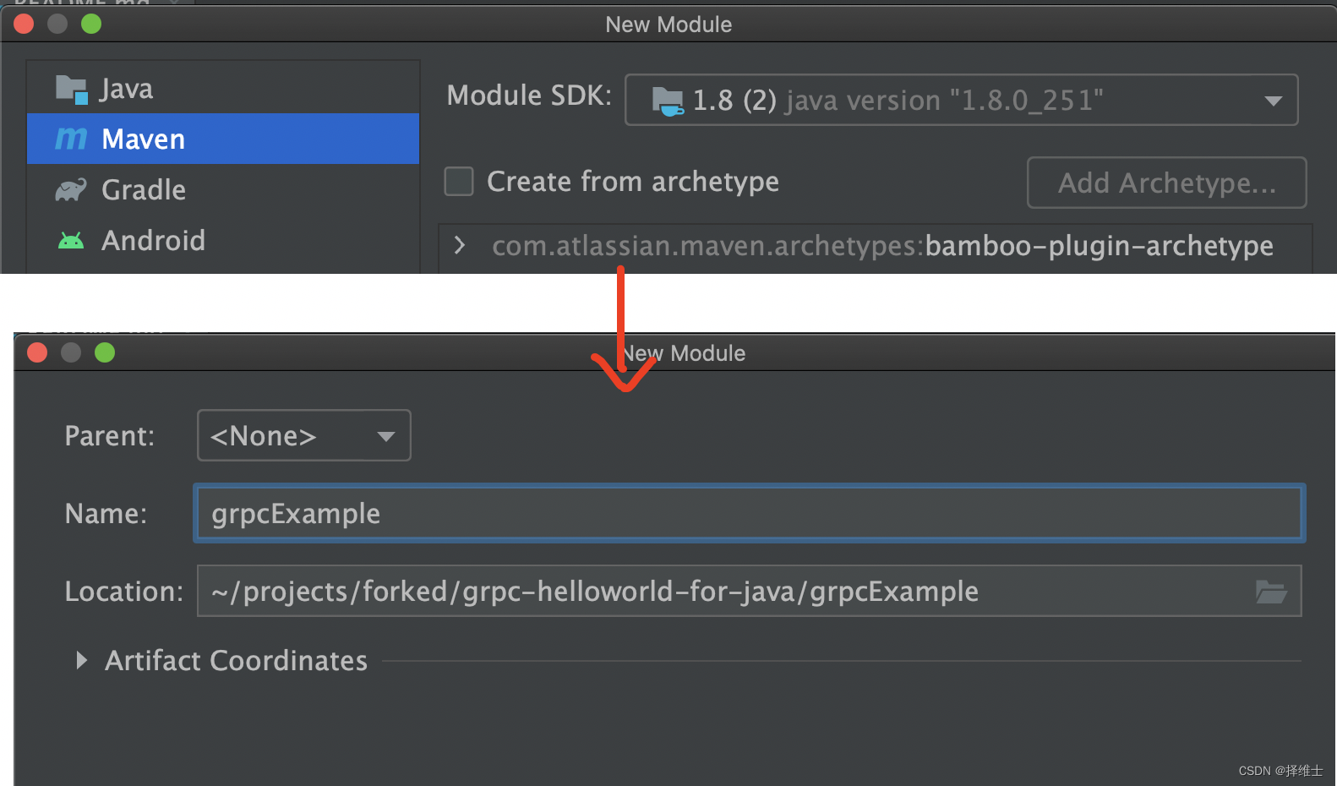Expand the bamboo-plugin-archetype entry
Viewport: 1337px width, 786px height.
coord(460,245)
